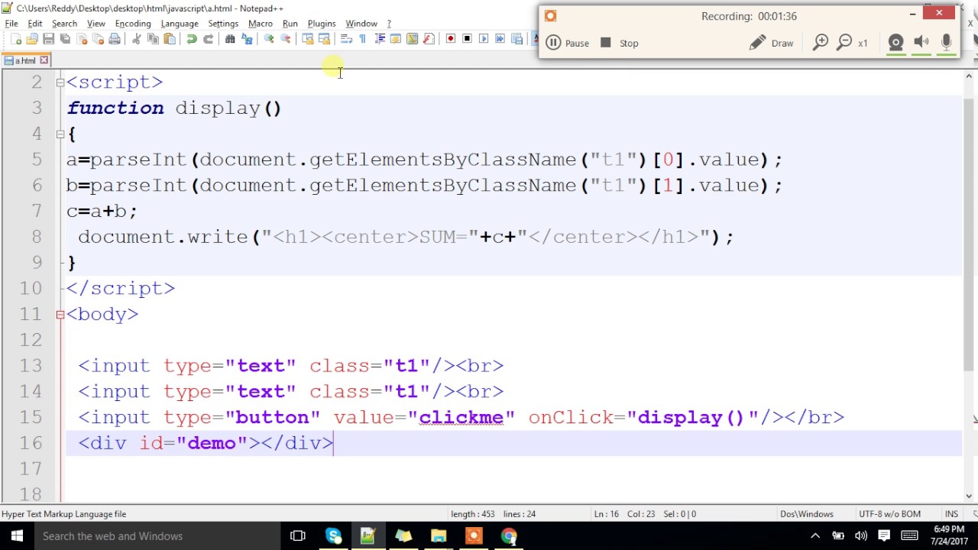Activate the Draw pencil tool

(771, 43)
